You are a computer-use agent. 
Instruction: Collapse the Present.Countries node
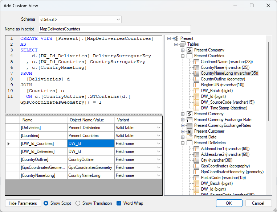[183, 56]
